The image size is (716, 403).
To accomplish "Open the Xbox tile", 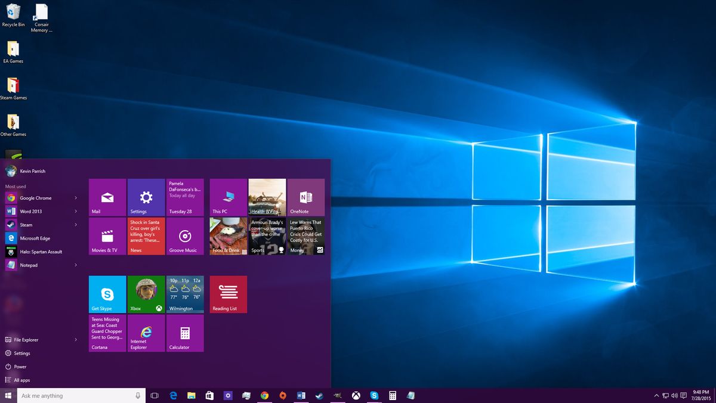I will point(146,294).
